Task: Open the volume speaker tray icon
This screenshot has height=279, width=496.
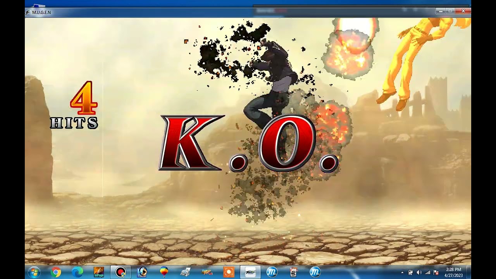Action: (419, 272)
